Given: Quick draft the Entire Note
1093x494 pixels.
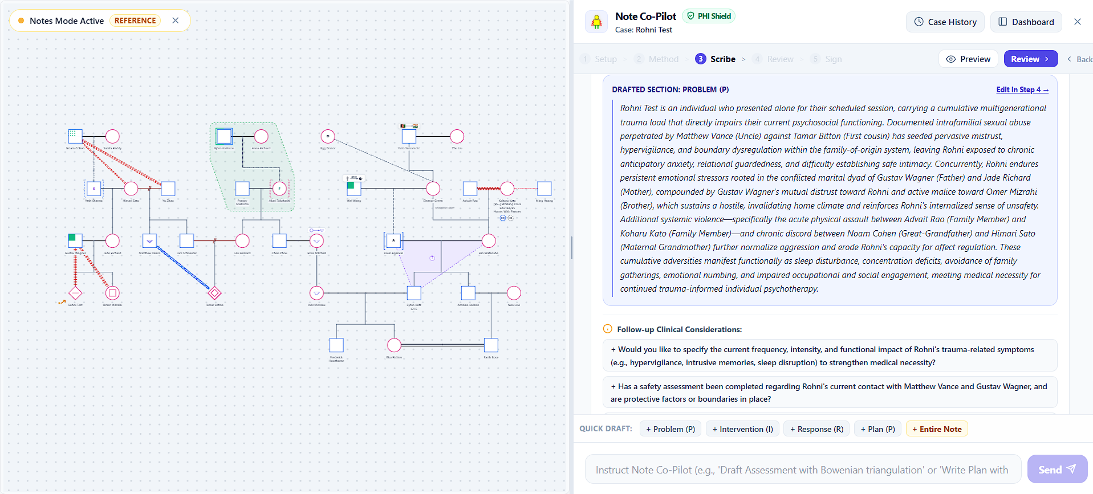Looking at the screenshot, I should click(x=937, y=429).
